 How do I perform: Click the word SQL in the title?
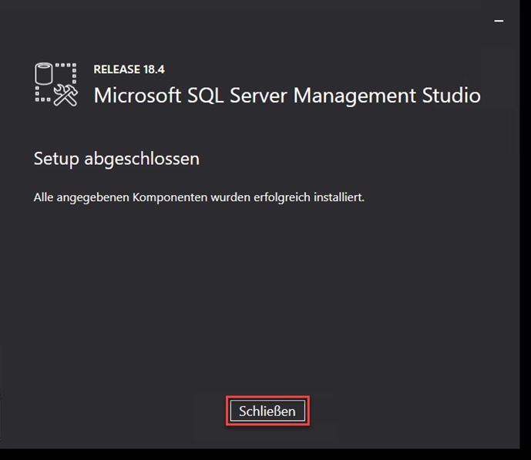pyautogui.click(x=206, y=96)
